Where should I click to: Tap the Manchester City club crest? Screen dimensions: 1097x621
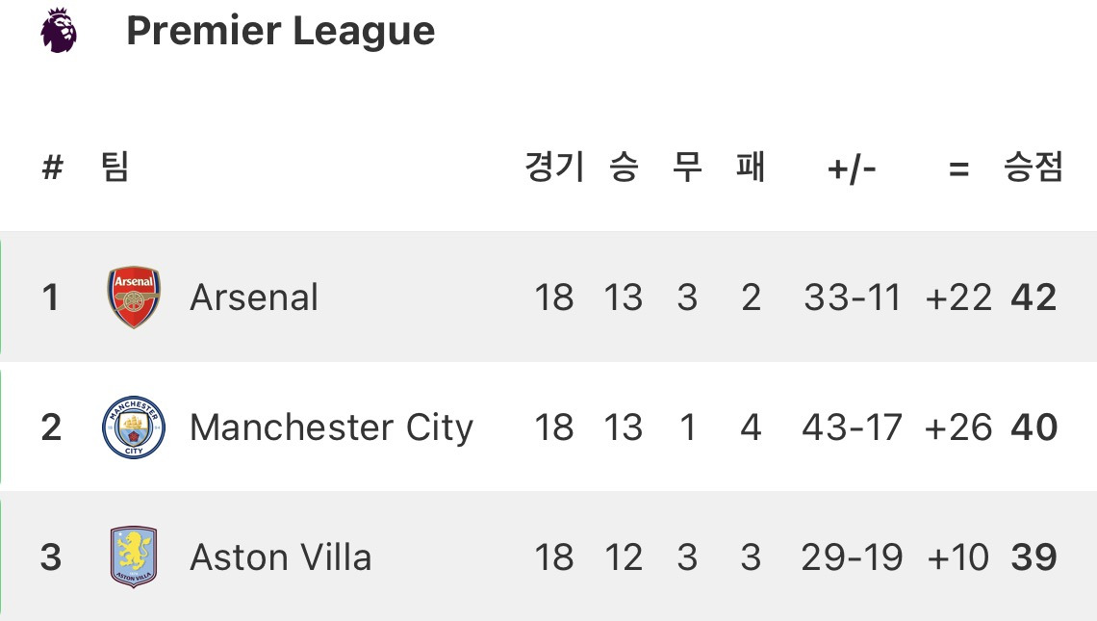pyautogui.click(x=134, y=427)
